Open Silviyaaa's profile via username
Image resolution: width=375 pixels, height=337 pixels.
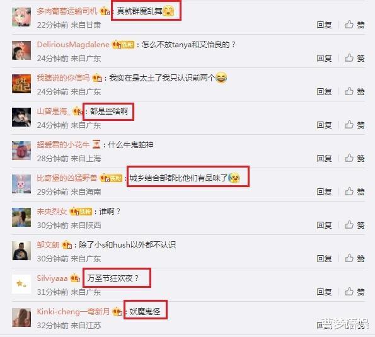click(x=52, y=278)
